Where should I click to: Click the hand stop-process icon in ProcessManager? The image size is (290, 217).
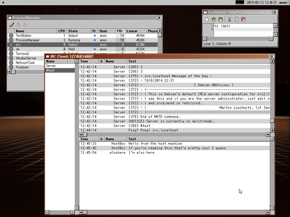(18, 25)
